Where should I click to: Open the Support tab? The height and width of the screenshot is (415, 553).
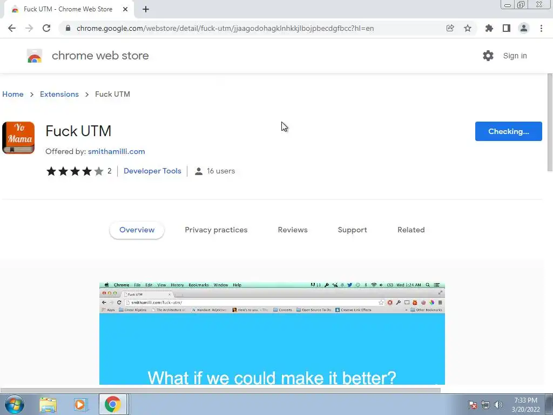click(x=352, y=230)
